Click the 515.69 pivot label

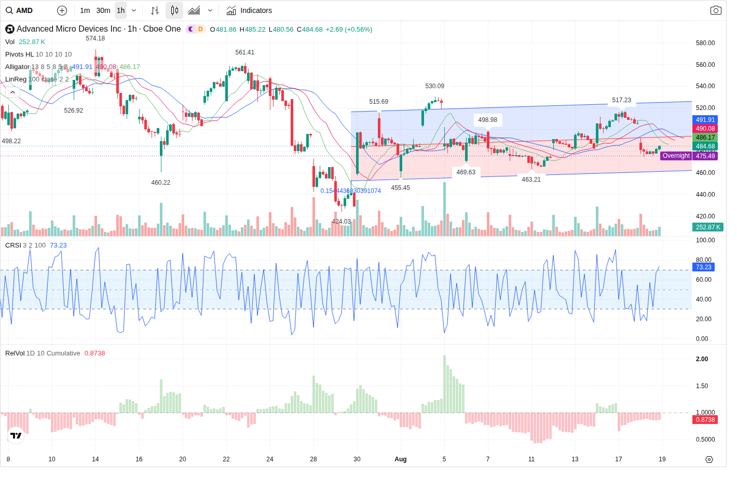click(x=379, y=102)
